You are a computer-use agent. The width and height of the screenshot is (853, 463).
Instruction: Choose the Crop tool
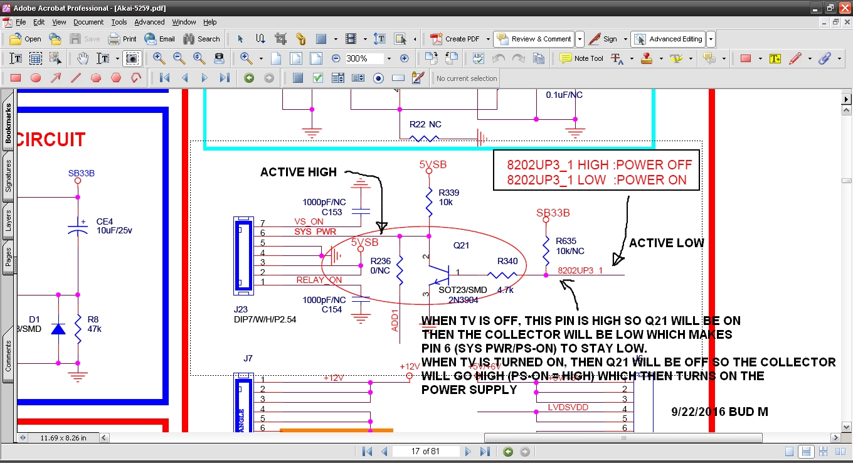(281, 39)
